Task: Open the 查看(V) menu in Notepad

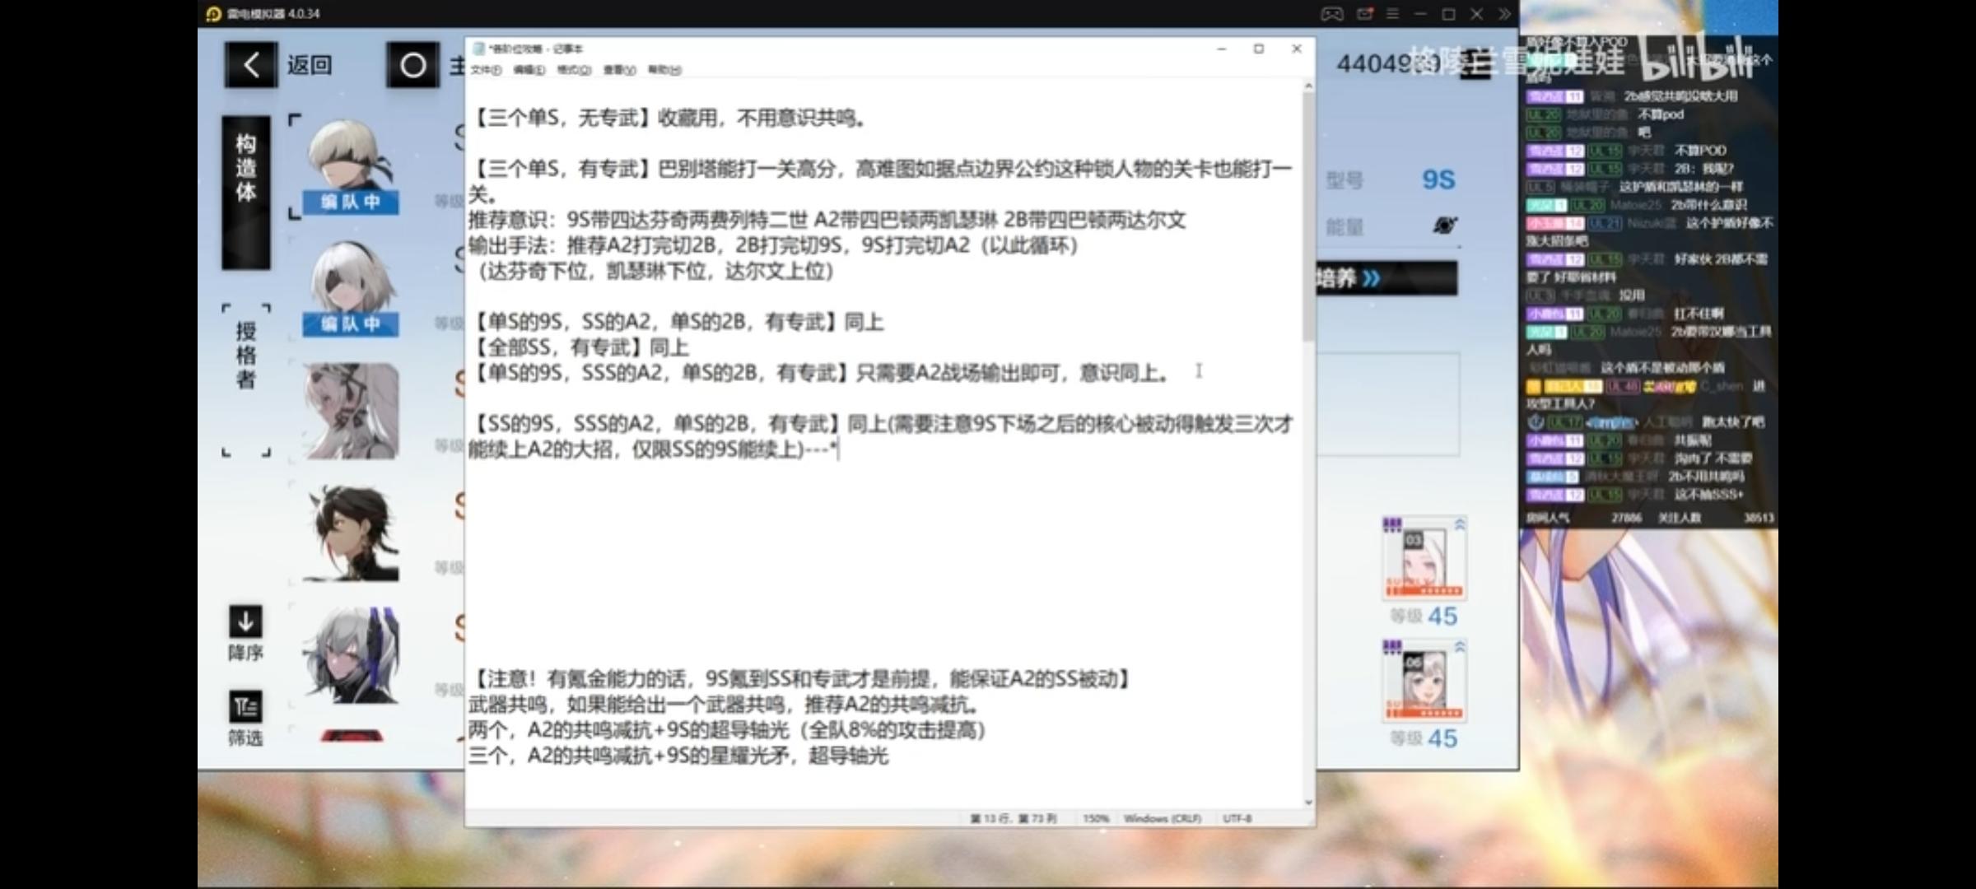Action: point(619,70)
